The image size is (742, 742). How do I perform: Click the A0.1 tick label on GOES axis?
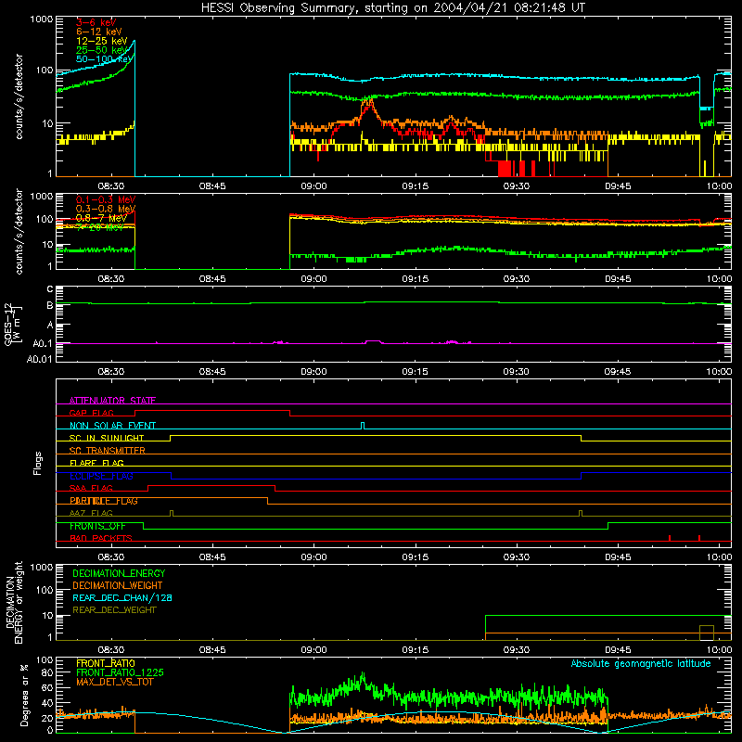42,343
